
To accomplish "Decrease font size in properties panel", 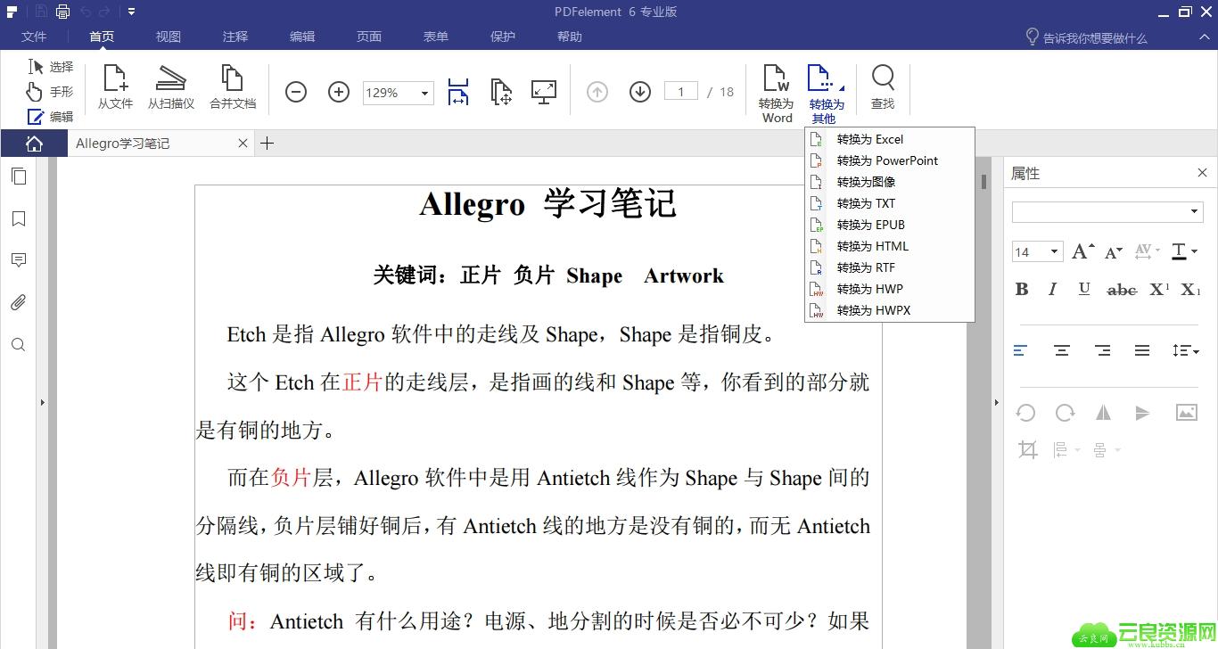I will [1114, 252].
